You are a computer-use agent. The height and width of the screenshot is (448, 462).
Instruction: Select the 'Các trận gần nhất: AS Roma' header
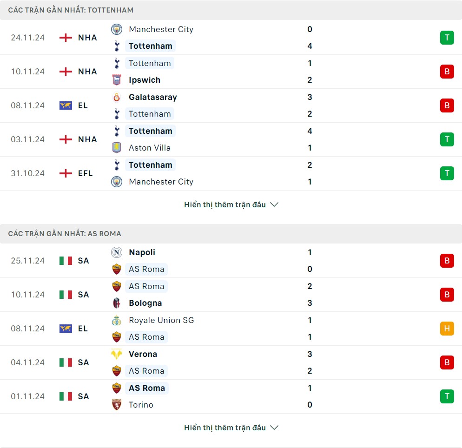tap(65, 233)
